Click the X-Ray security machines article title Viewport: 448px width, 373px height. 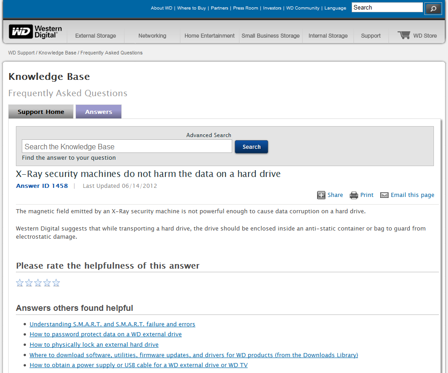tap(148, 173)
